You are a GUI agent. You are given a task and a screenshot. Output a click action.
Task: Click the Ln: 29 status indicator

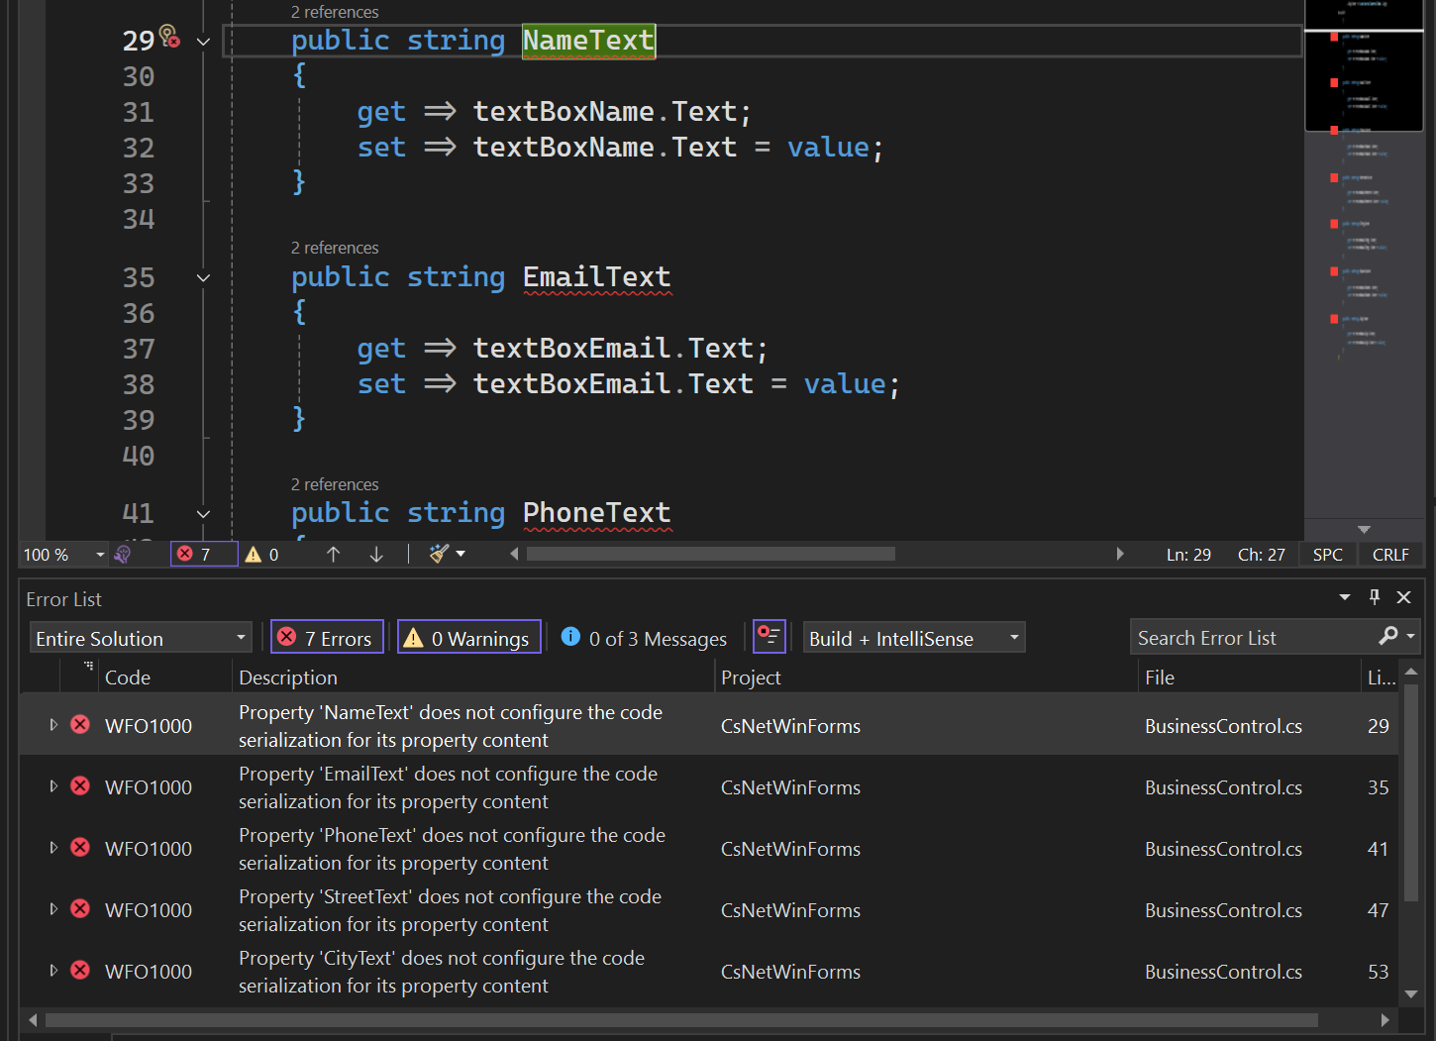[1188, 555]
